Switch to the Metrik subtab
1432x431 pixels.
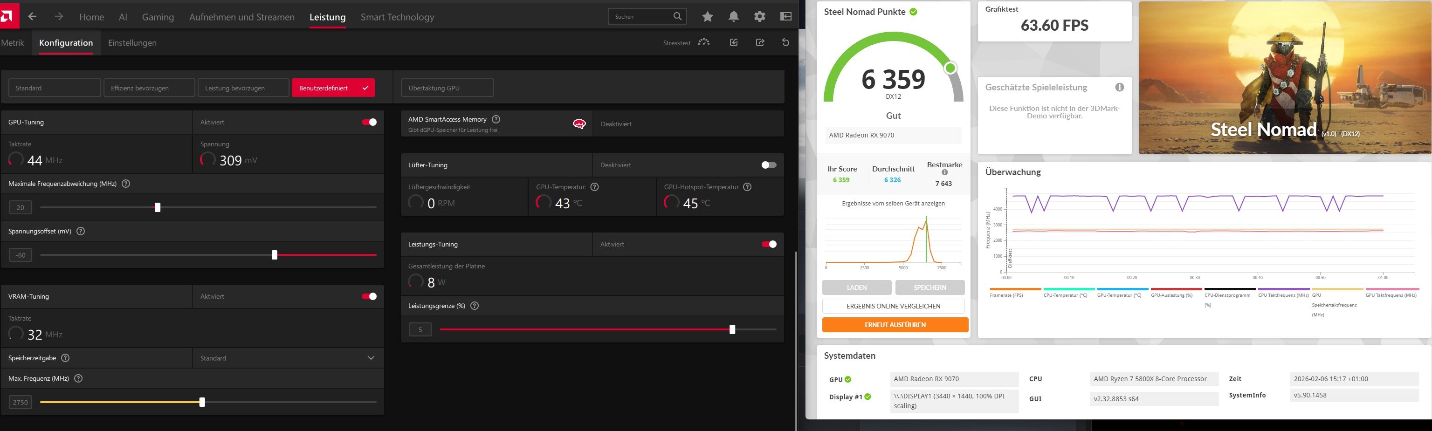pyautogui.click(x=12, y=43)
